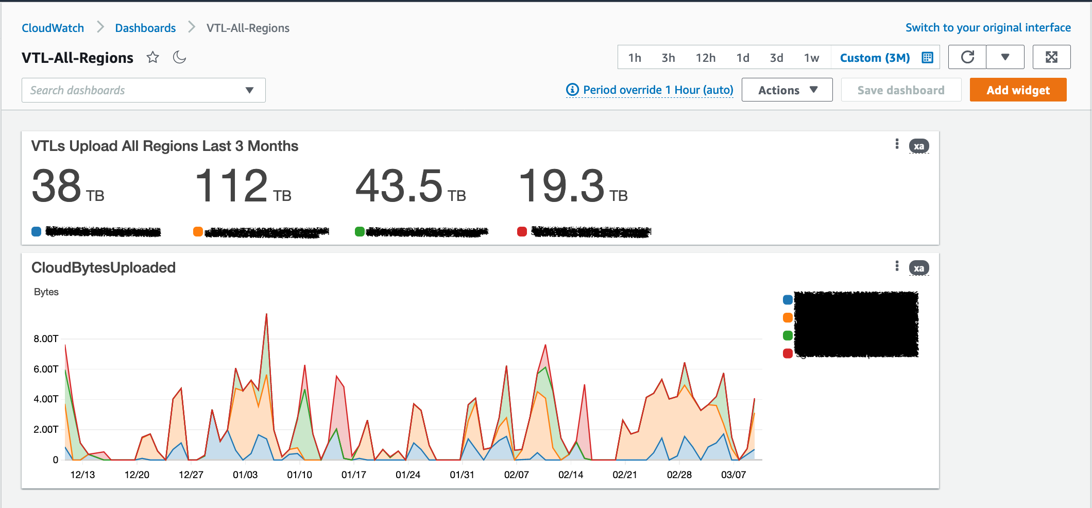Refresh the dashboard data
The image size is (1092, 508).
pyautogui.click(x=967, y=57)
